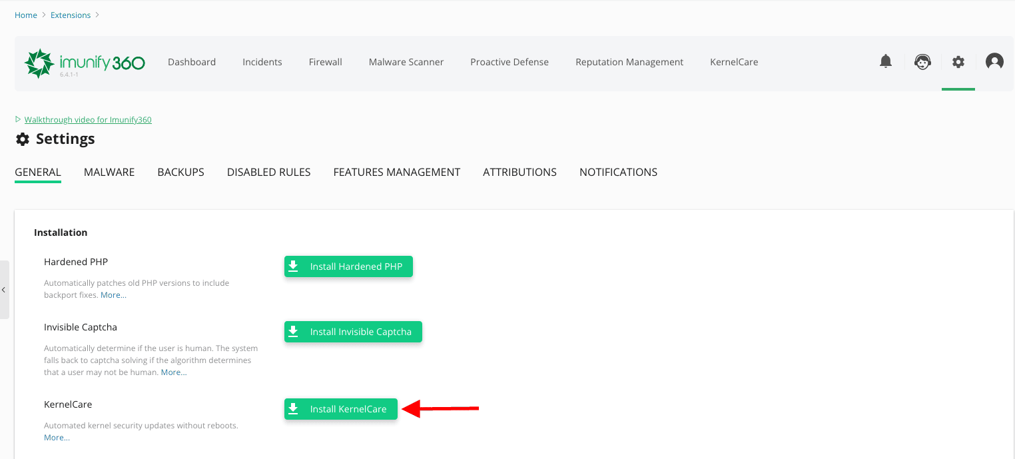1015x459 pixels.
Task: Switch to the DISABLED RULES tab
Action: click(x=268, y=172)
